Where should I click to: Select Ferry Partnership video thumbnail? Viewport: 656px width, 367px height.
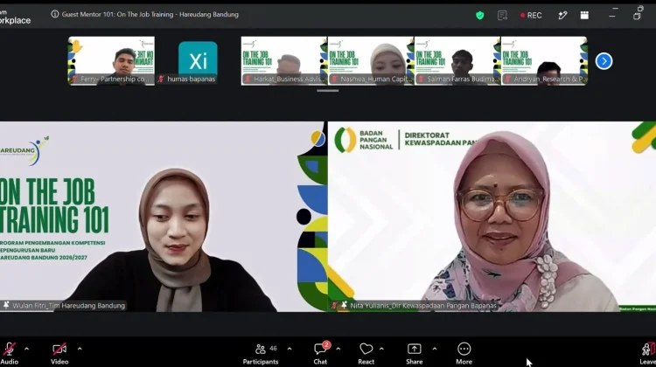pos(111,60)
